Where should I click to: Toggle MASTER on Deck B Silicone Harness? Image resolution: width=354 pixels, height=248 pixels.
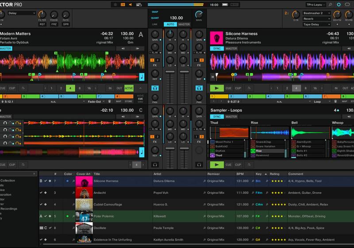point(231,48)
